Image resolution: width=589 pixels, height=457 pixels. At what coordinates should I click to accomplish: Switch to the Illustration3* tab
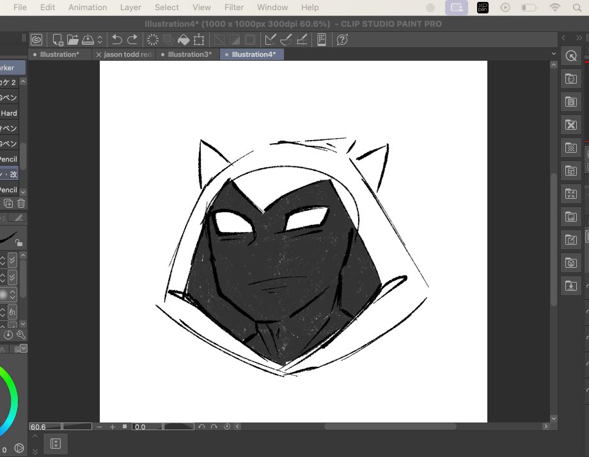coord(187,54)
